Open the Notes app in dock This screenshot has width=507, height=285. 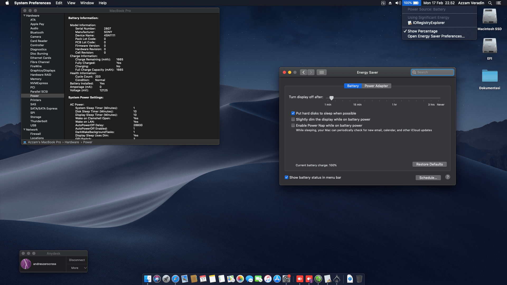pos(212,279)
